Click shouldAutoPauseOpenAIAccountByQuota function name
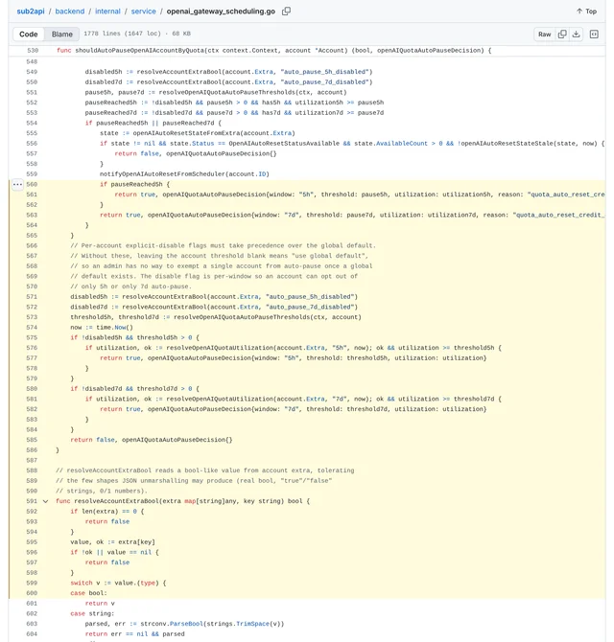This screenshot has height=642, width=614. pyautogui.click(x=141, y=51)
